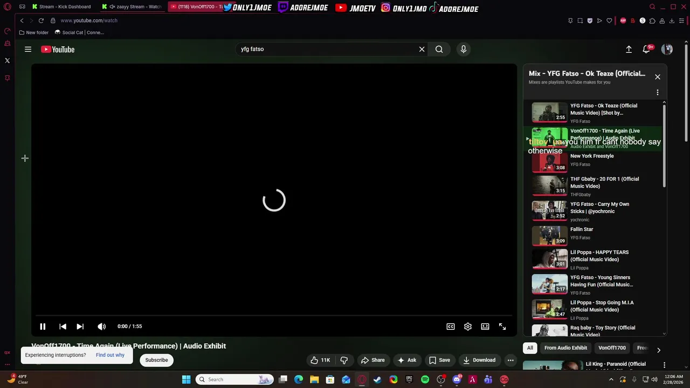
Task: Open the player settings gear
Action: tap(468, 326)
